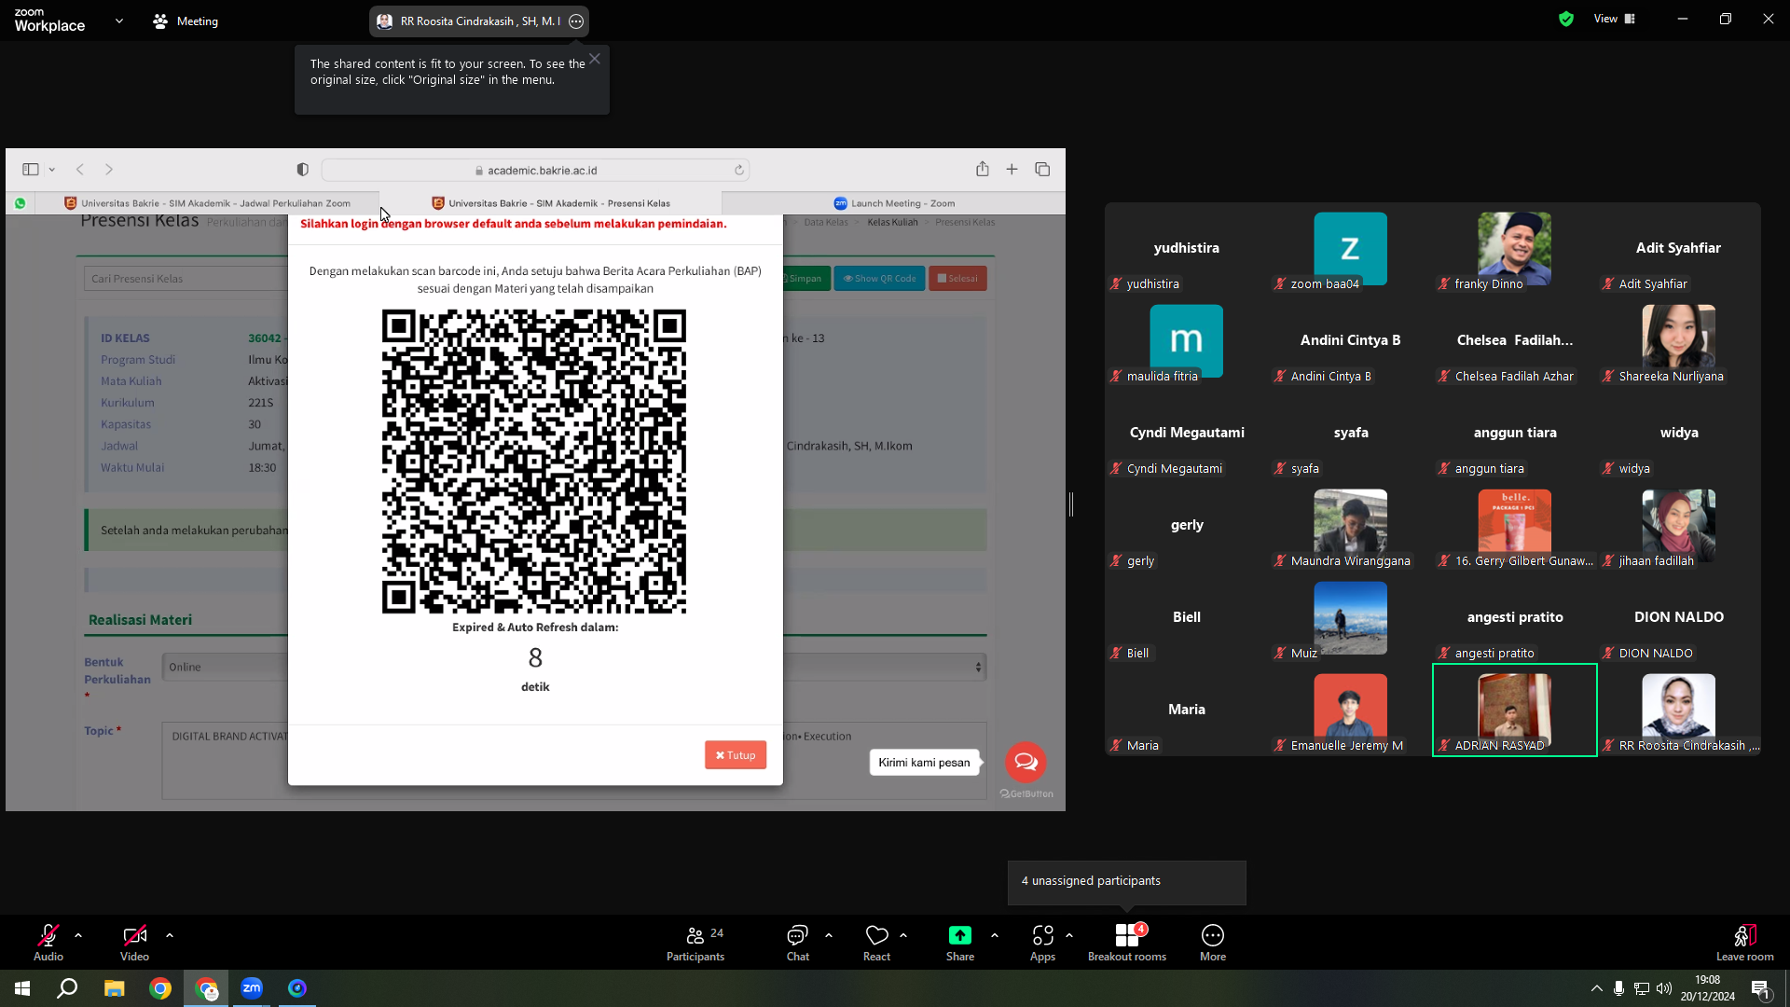Open Zoom Apps panel
The image size is (1790, 1007).
point(1042,943)
